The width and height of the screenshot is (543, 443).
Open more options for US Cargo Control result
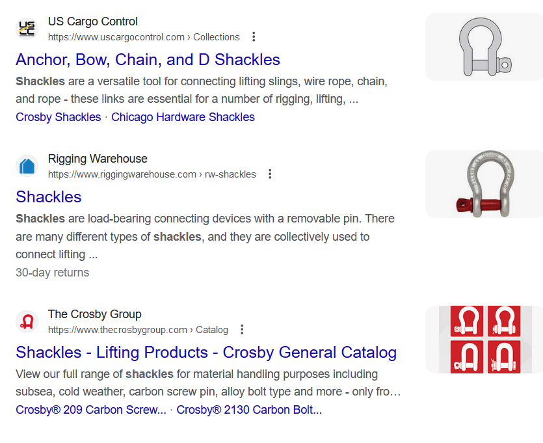pos(254,37)
